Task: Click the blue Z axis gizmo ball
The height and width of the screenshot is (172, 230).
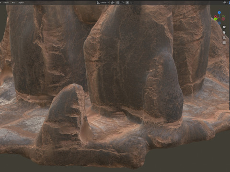Action: 219,12
